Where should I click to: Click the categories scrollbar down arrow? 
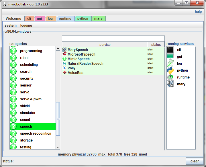(58, 147)
